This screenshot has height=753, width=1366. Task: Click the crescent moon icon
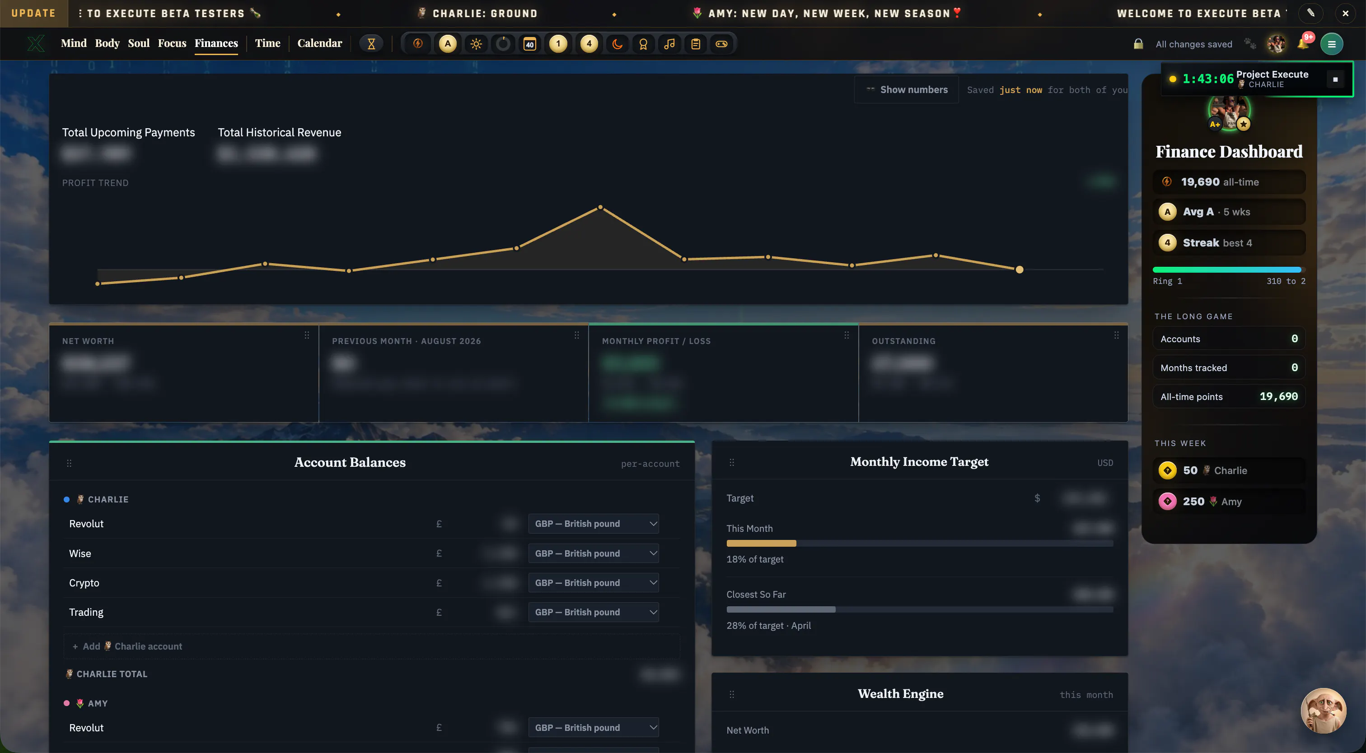coord(617,44)
